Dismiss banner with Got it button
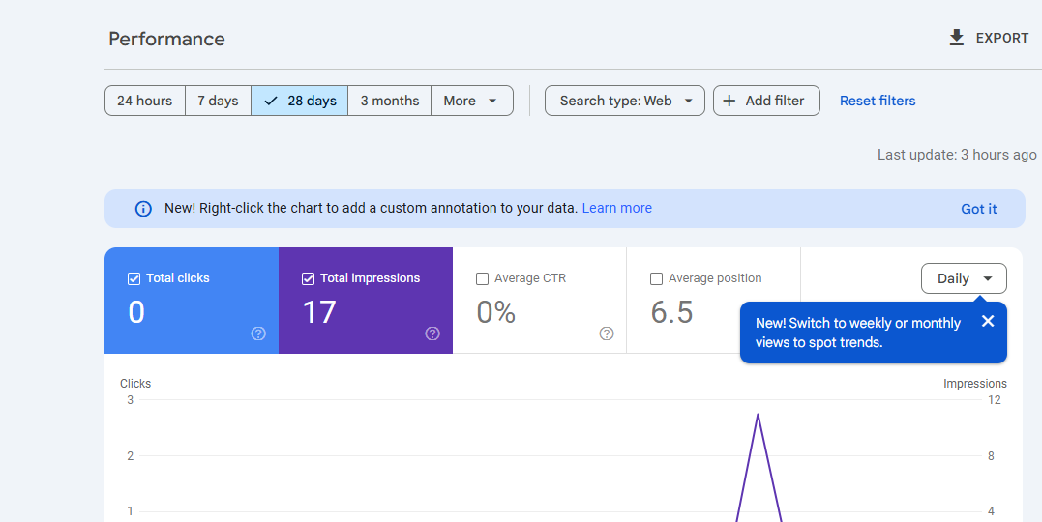 978,209
